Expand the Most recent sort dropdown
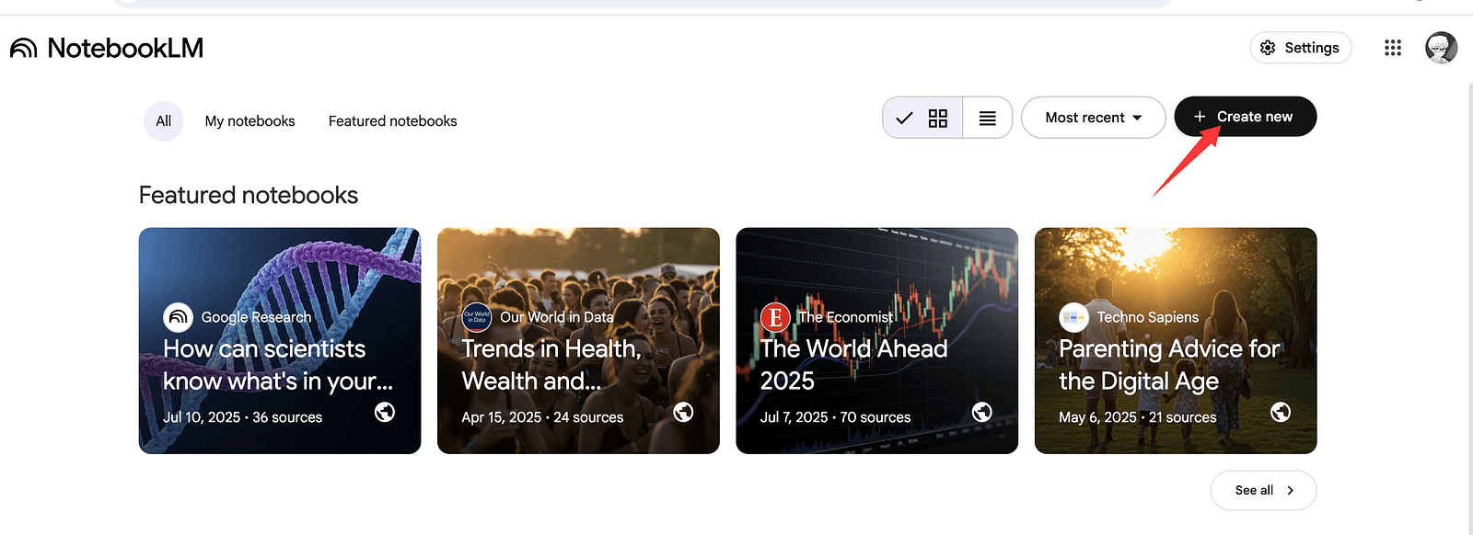This screenshot has height=535, width=1473. (1092, 118)
